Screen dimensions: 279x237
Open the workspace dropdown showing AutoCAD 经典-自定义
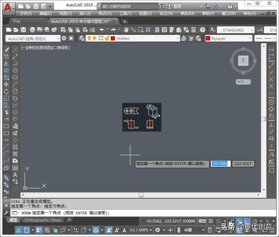pyautogui.click(x=58, y=38)
